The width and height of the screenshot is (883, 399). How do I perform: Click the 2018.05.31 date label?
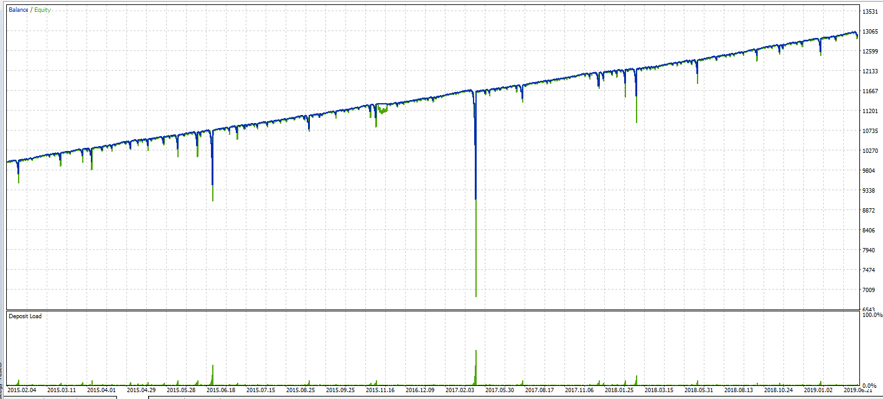[699, 390]
